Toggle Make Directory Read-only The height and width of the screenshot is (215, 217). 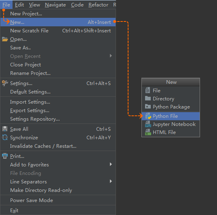tap(58, 190)
